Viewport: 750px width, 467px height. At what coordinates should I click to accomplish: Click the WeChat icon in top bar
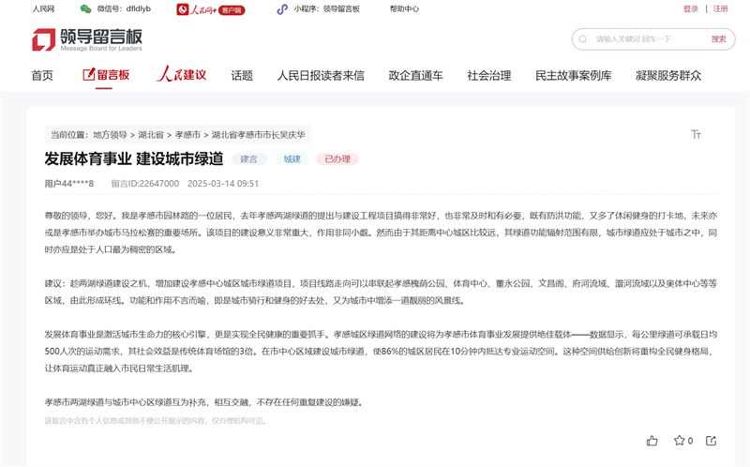point(85,8)
